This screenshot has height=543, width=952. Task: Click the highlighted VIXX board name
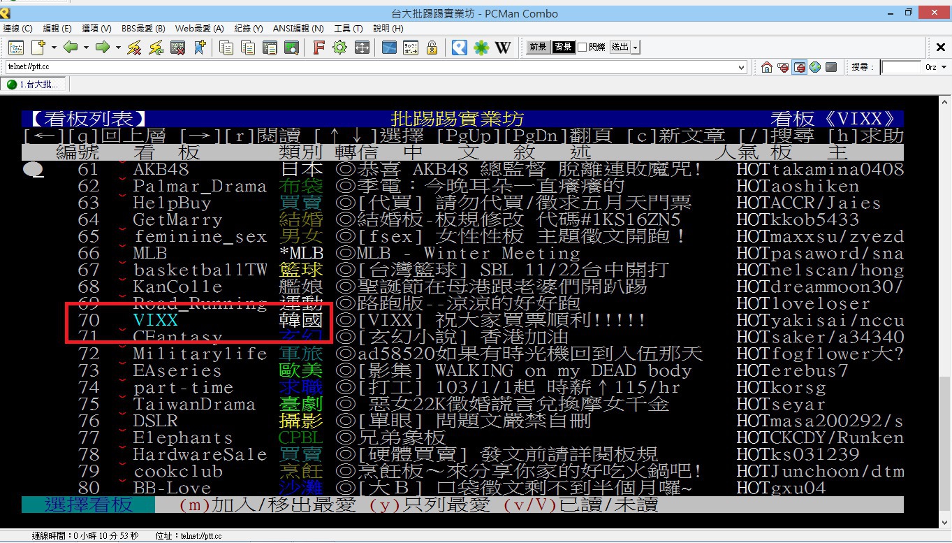click(x=156, y=321)
